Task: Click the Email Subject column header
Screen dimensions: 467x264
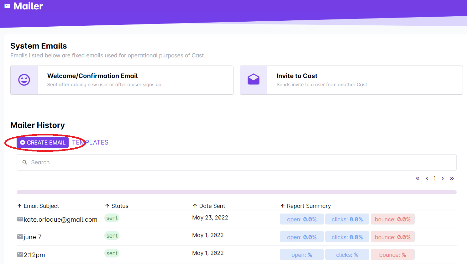Action: pyautogui.click(x=41, y=206)
